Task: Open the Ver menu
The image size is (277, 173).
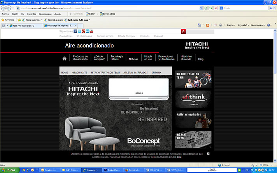Action: coord(23,14)
